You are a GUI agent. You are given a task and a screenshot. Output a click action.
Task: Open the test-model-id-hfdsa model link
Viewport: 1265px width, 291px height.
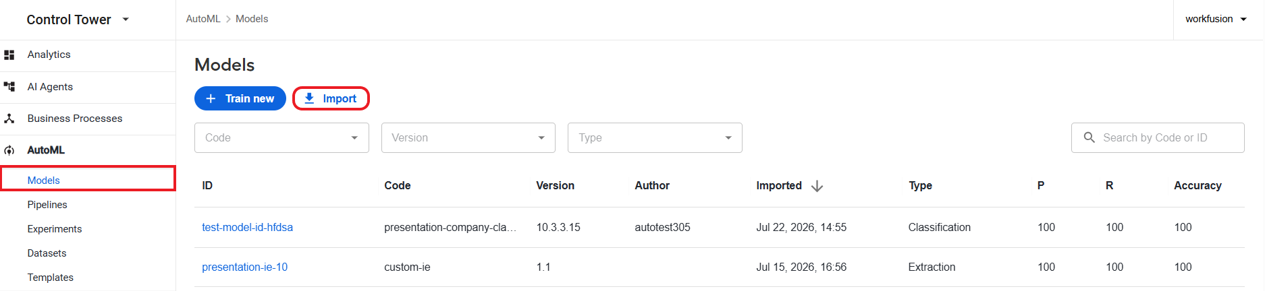[x=247, y=228]
